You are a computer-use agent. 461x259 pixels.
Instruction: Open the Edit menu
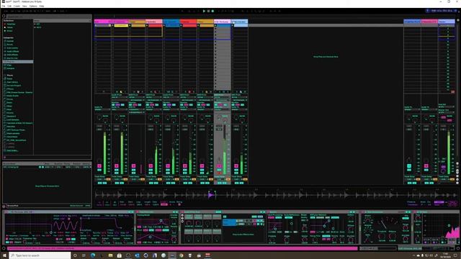(x=9, y=6)
